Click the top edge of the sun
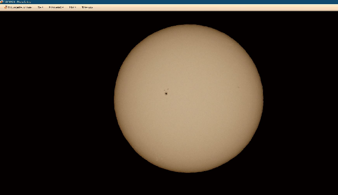This screenshot has width=338, height=195. [188, 25]
